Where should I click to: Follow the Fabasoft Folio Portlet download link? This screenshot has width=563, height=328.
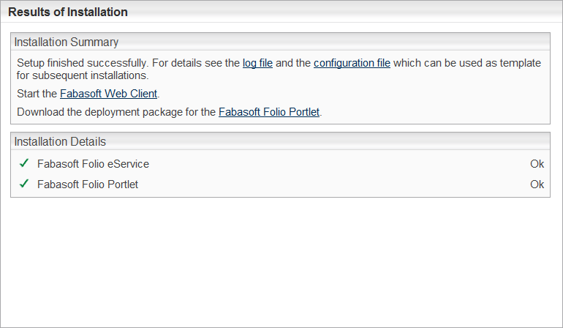[269, 113]
